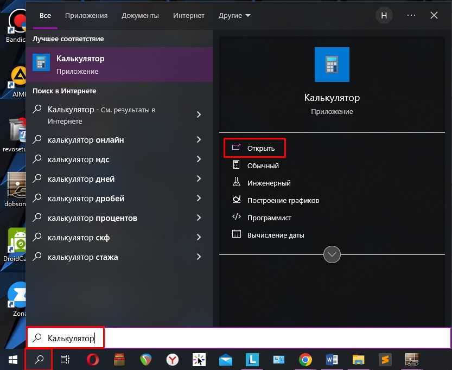
Task: Select the Инженерный calculator mode
Action: tap(269, 183)
